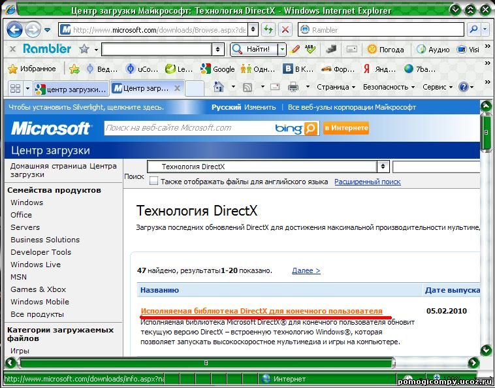Go to next results via Далее >

[306, 270]
